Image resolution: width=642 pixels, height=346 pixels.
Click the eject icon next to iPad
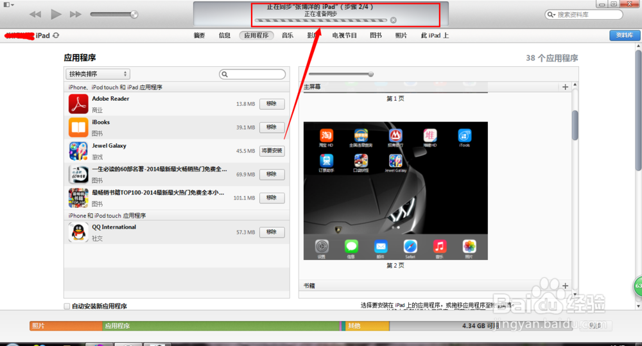pos(56,35)
